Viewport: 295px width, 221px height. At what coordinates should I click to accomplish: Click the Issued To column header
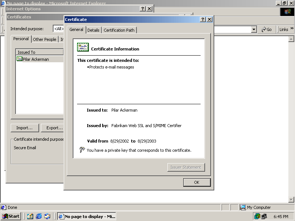39,52
